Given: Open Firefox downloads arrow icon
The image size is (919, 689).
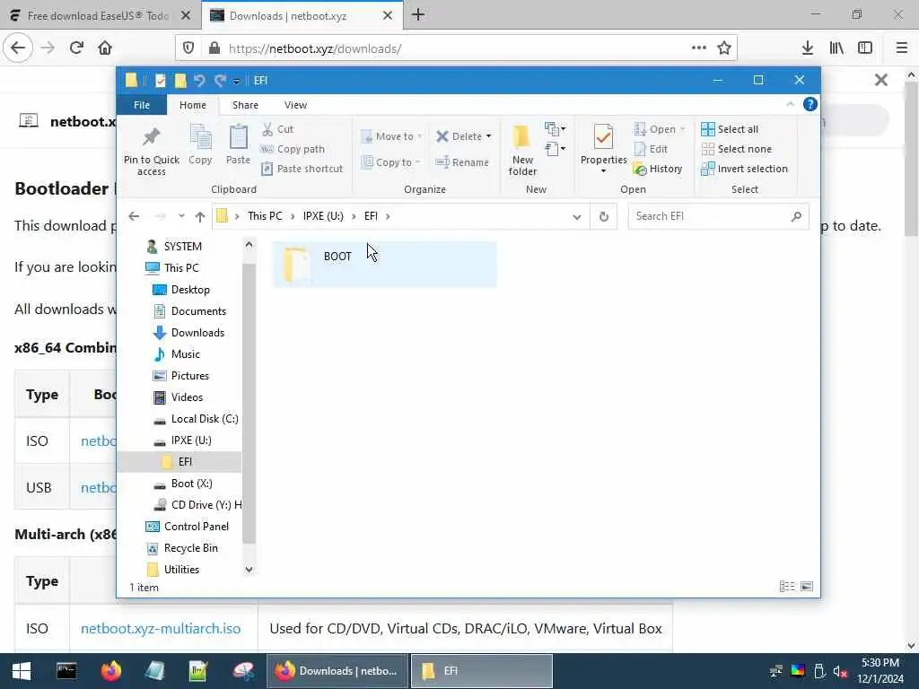Looking at the screenshot, I should [x=808, y=48].
